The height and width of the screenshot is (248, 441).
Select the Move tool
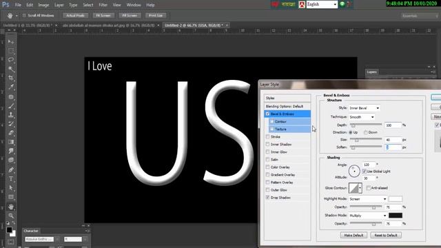pyautogui.click(x=11, y=41)
